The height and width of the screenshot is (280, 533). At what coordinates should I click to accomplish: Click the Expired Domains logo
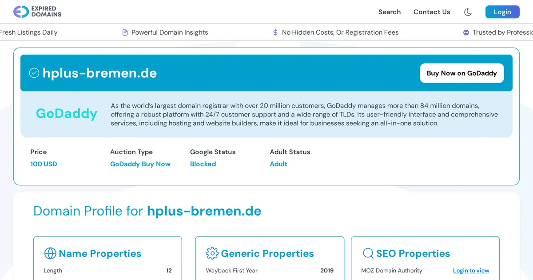(37, 12)
